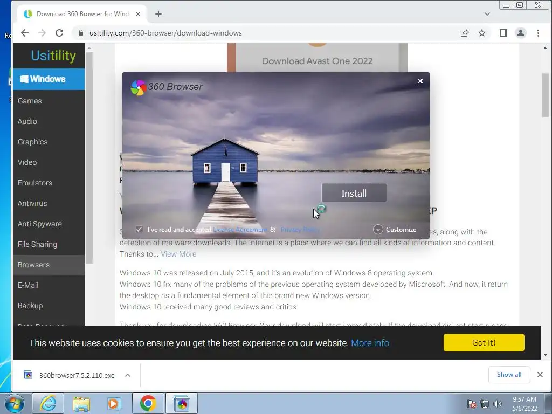Click the page vertical scrollbar thumb
Screen dimensions: 552x414
545,95
